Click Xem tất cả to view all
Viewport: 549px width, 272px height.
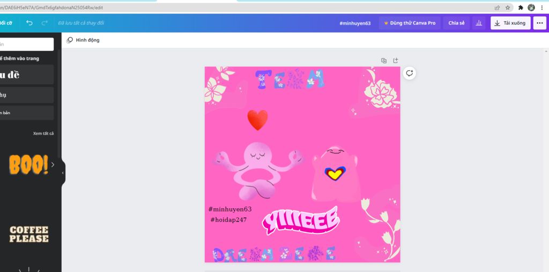tap(43, 133)
